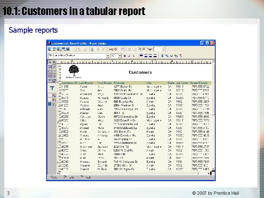Toggle underline formatting
Viewport: 264px width, 198px height.
tap(134, 56)
